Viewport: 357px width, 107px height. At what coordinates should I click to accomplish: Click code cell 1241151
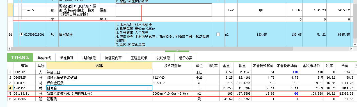24,88
